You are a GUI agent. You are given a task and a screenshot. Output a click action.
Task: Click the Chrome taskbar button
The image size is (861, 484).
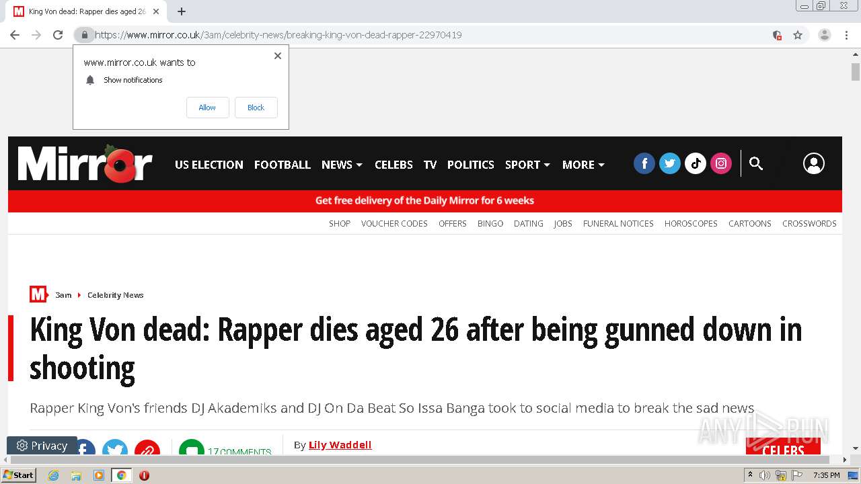tap(121, 475)
